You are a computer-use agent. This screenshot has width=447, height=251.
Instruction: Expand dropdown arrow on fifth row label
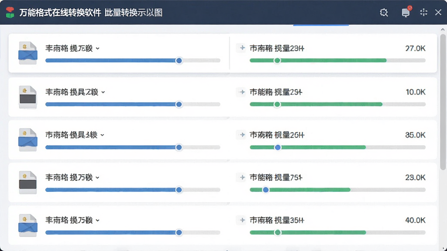[97, 220]
